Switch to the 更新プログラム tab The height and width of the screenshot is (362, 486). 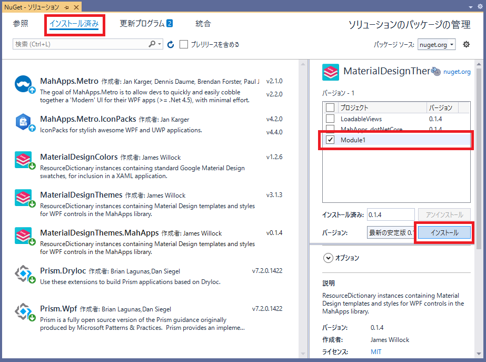tap(146, 24)
